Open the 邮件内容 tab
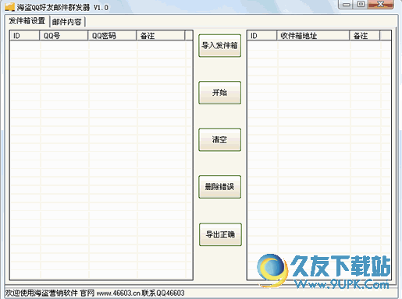 [x=67, y=22]
